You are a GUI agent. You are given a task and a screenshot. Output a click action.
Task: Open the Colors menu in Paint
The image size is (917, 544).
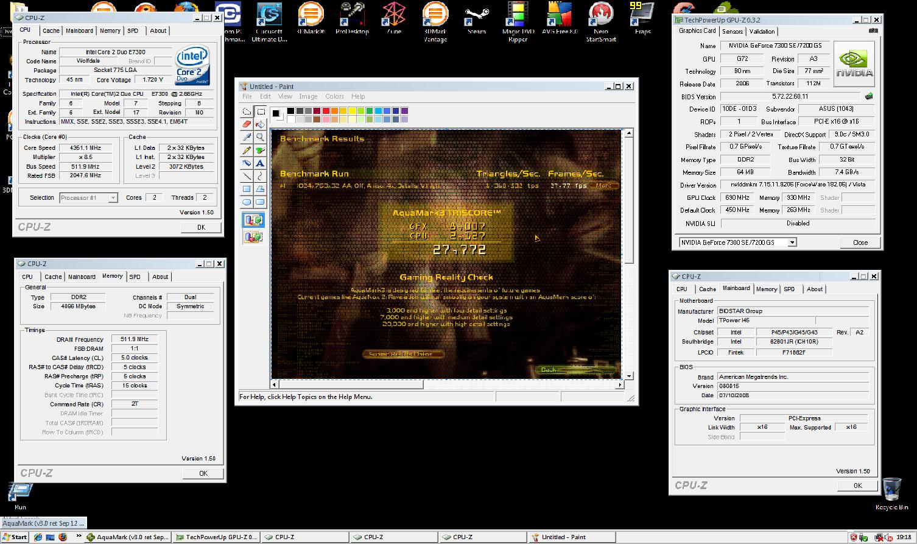pos(334,96)
